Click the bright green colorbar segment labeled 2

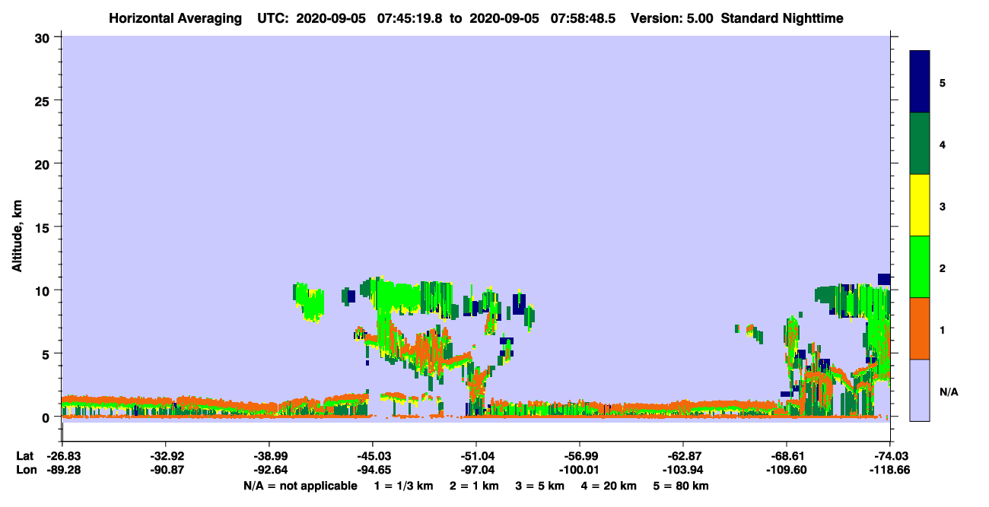tap(920, 267)
